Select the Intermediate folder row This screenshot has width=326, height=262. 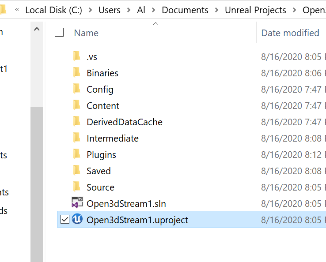(x=192, y=138)
